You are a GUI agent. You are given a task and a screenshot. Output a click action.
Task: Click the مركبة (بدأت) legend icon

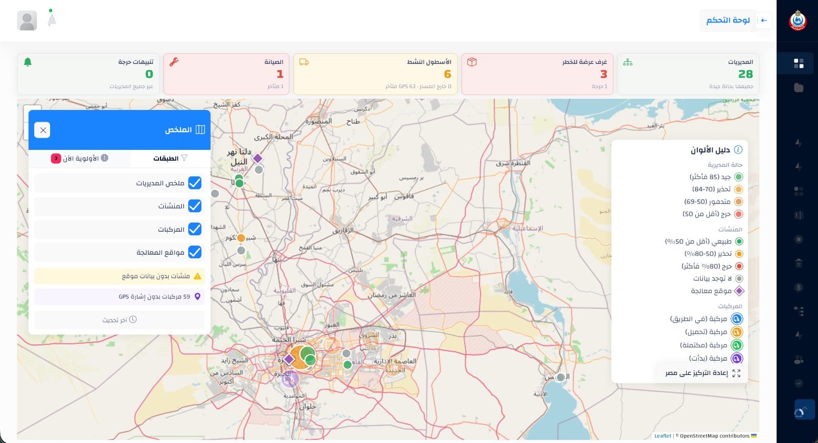[737, 359]
